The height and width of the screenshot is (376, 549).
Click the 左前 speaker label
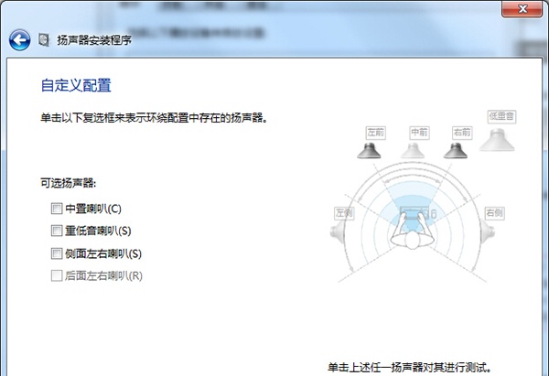(376, 133)
